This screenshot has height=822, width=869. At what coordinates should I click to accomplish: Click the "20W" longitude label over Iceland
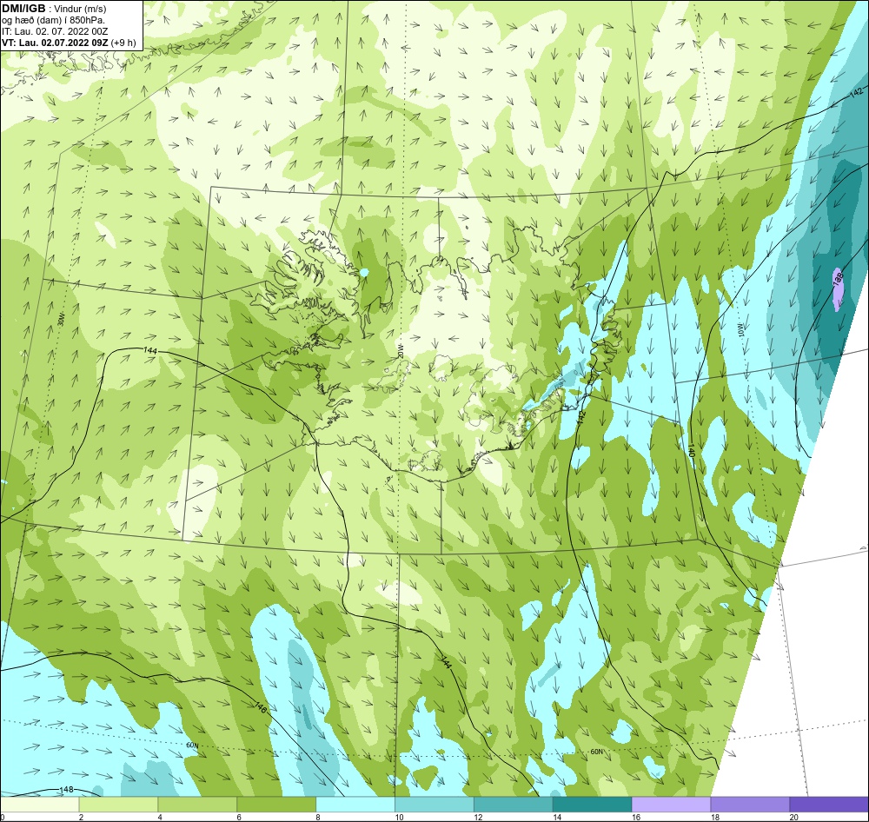click(400, 350)
